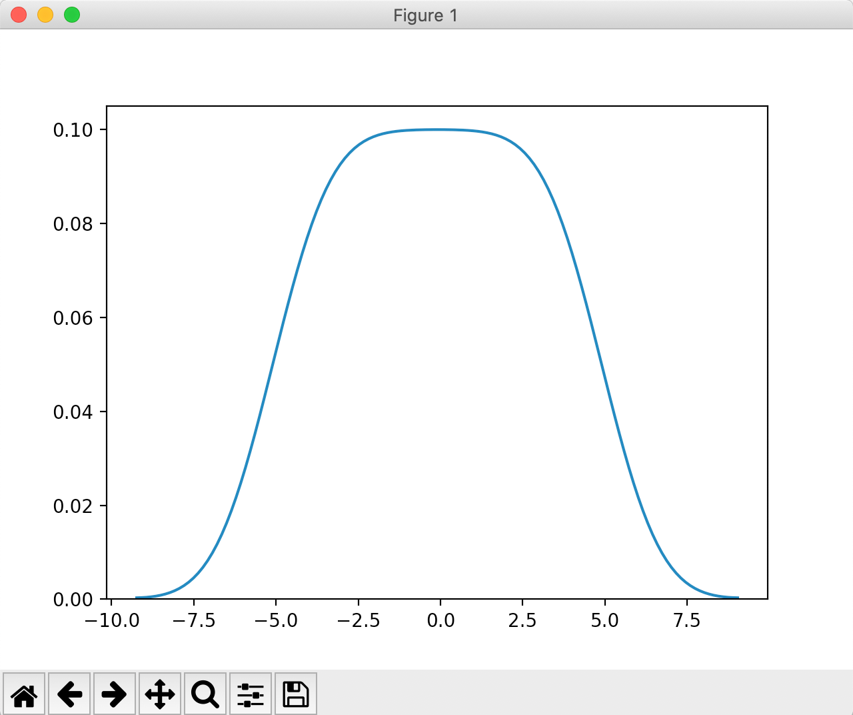Image resolution: width=853 pixels, height=715 pixels.
Task: Maximize the figure window with green button
Action: click(71, 14)
